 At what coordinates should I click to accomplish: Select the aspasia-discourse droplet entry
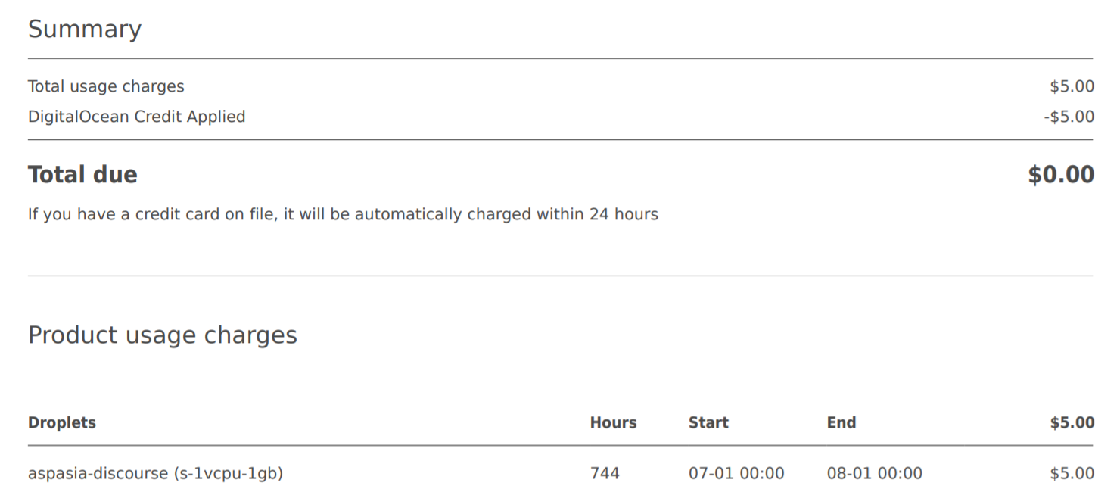pyautogui.click(x=155, y=474)
